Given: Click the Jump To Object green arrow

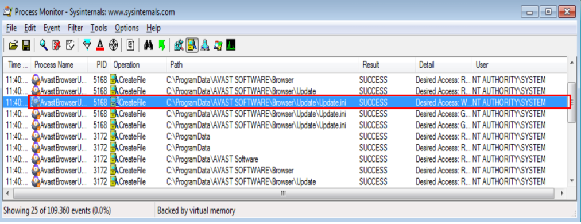Looking at the screenshot, I should pyautogui.click(x=161, y=45).
